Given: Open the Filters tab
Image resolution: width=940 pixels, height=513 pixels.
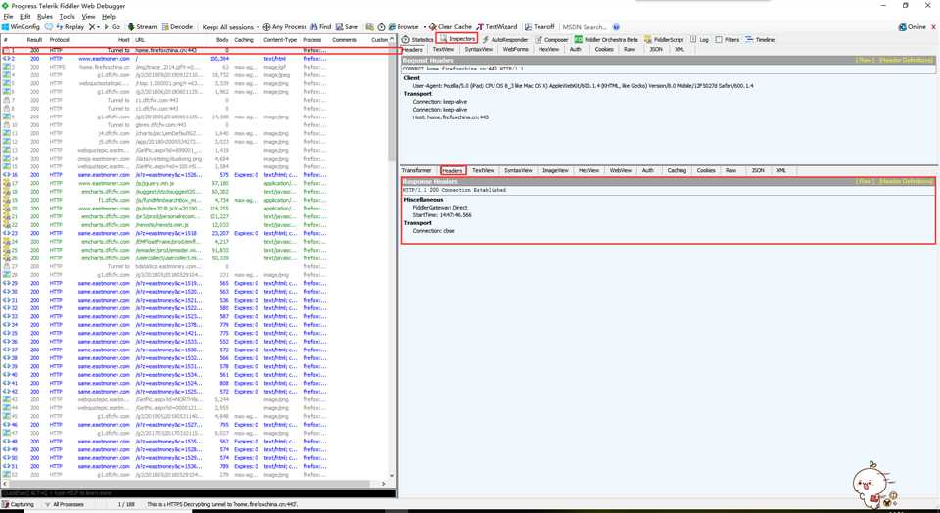Looking at the screenshot, I should coord(728,39).
